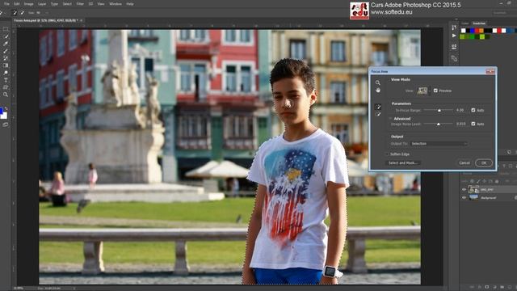Screen dimensions: 517x291
Task: Open the Actions panel play icon
Action: [x=454, y=36]
